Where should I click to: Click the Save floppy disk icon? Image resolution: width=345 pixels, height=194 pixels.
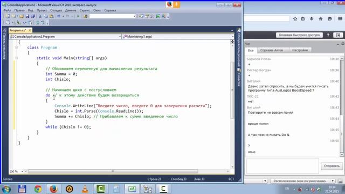tap(27, 16)
